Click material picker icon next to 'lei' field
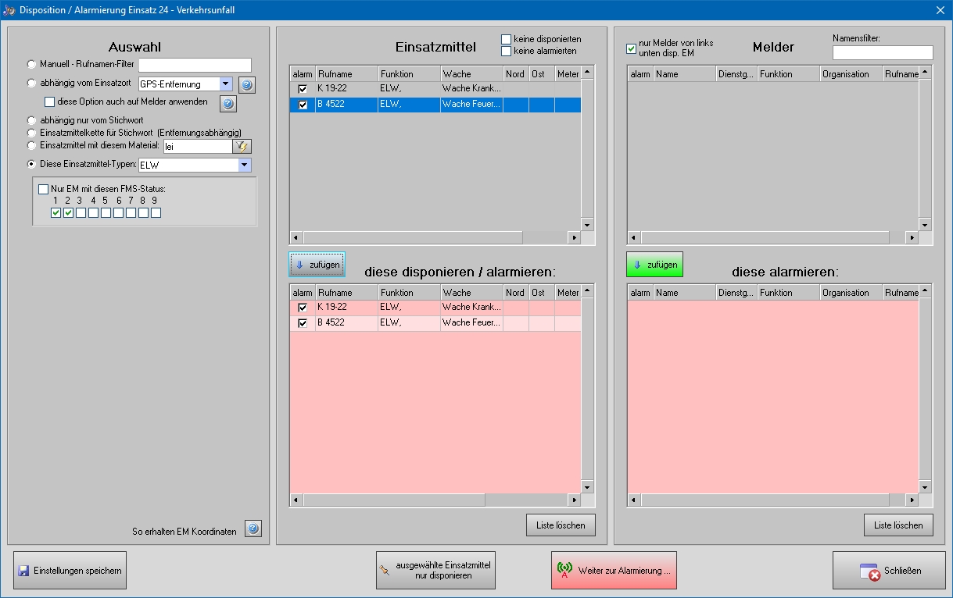953x598 pixels. (242, 146)
